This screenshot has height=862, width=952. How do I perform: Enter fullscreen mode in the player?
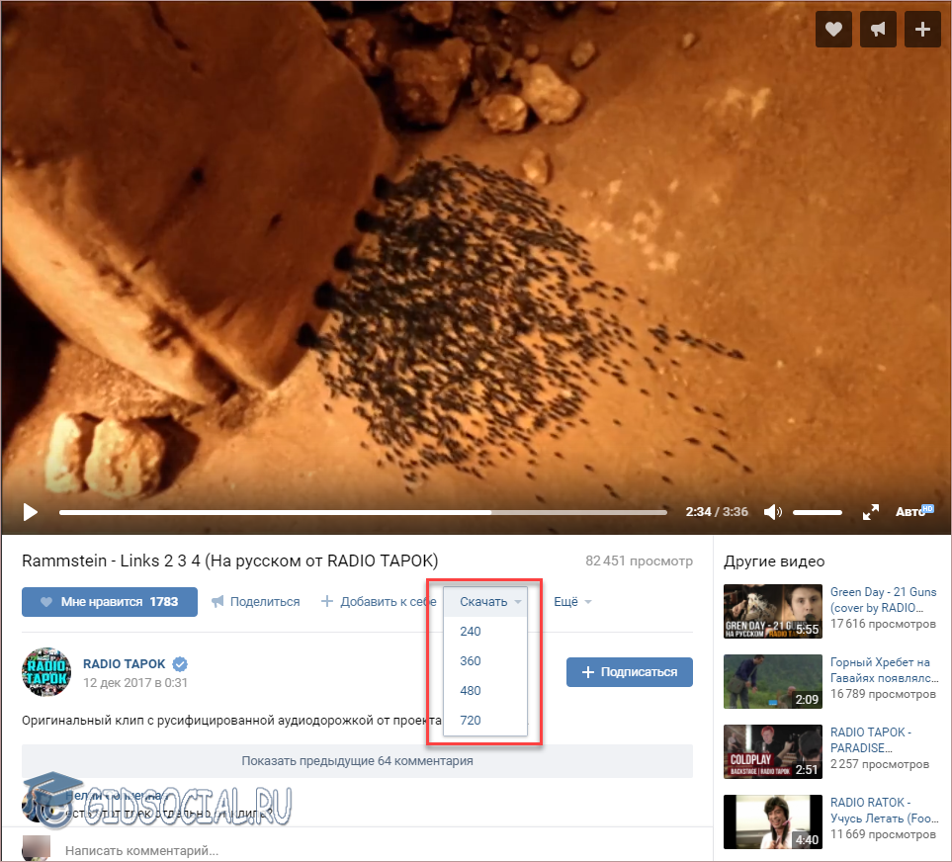pyautogui.click(x=871, y=512)
